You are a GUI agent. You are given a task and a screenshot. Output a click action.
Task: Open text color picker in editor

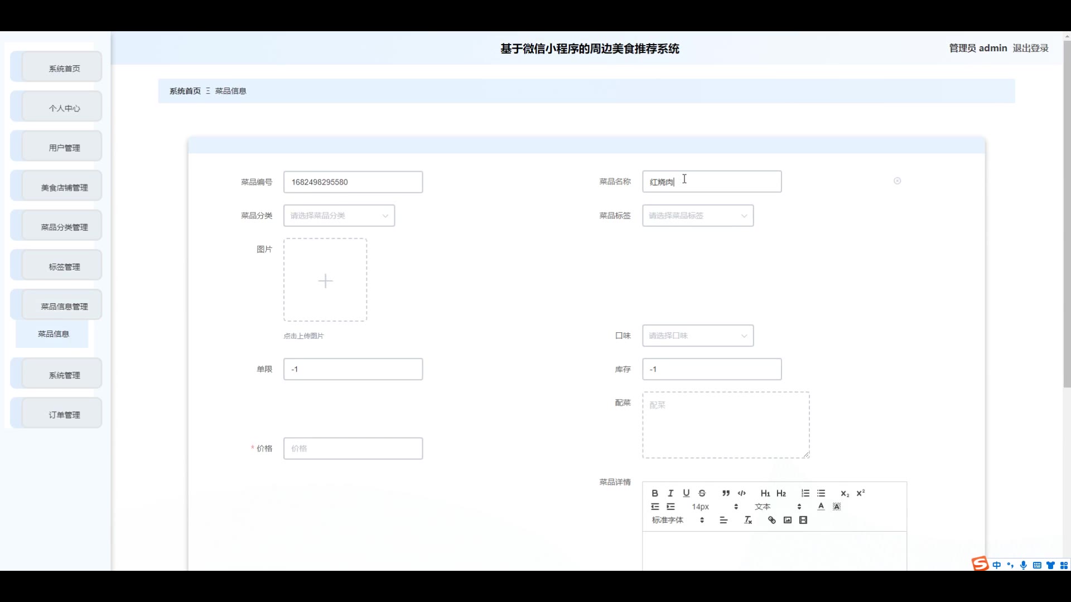click(821, 507)
